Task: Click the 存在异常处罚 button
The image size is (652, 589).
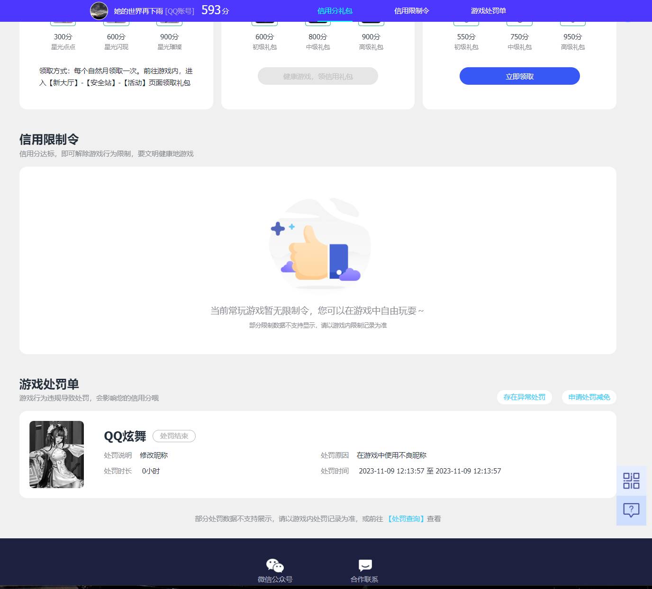Action: pyautogui.click(x=524, y=397)
